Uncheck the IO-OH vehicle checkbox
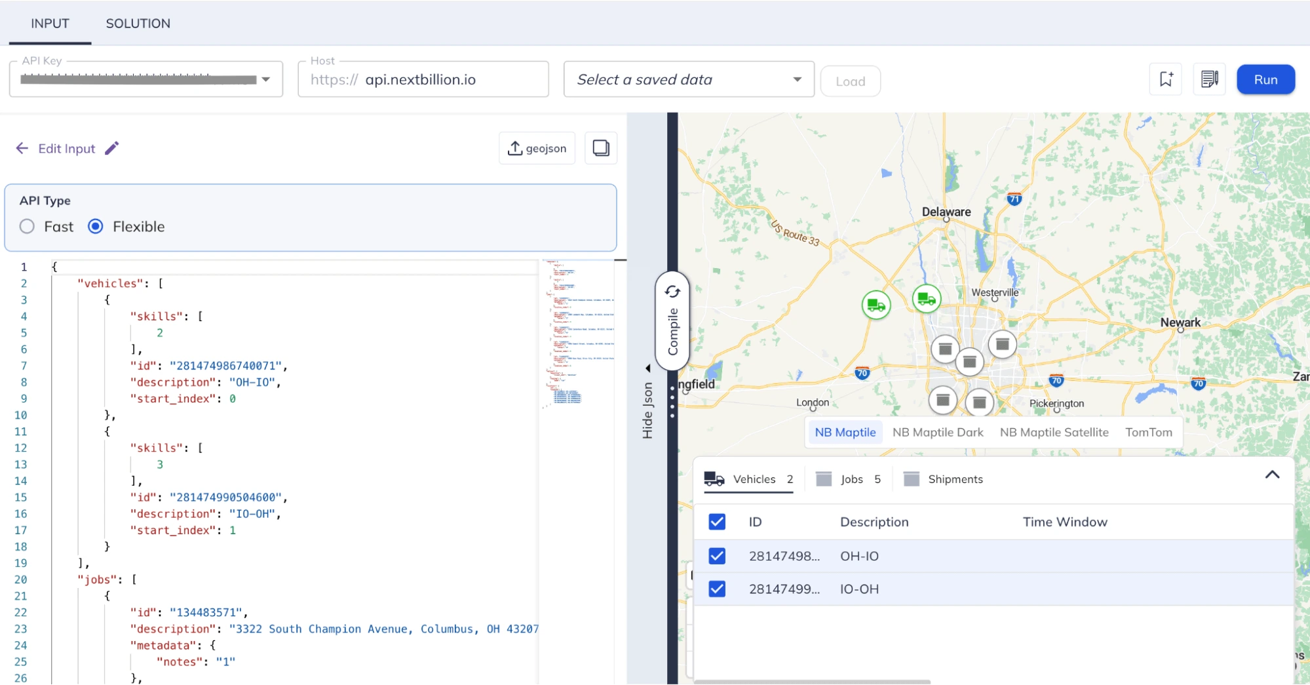The height and width of the screenshot is (685, 1310). click(x=717, y=589)
